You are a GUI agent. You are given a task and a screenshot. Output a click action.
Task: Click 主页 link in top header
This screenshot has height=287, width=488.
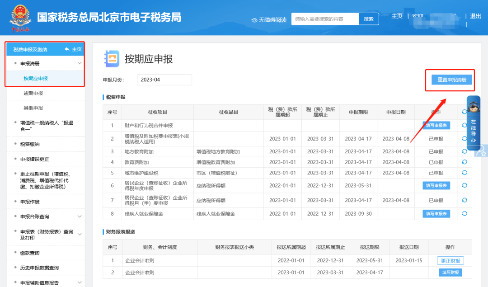pos(397,16)
